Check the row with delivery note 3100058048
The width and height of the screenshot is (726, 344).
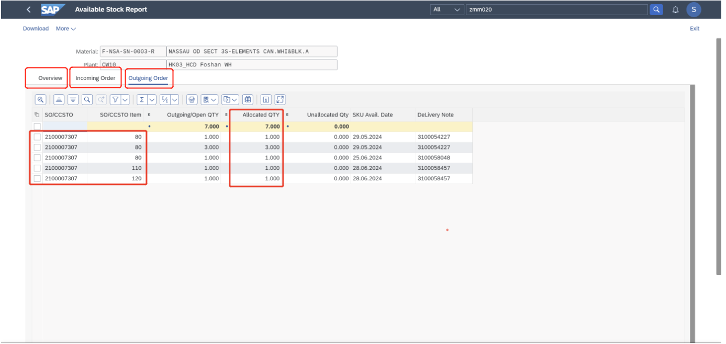click(37, 158)
